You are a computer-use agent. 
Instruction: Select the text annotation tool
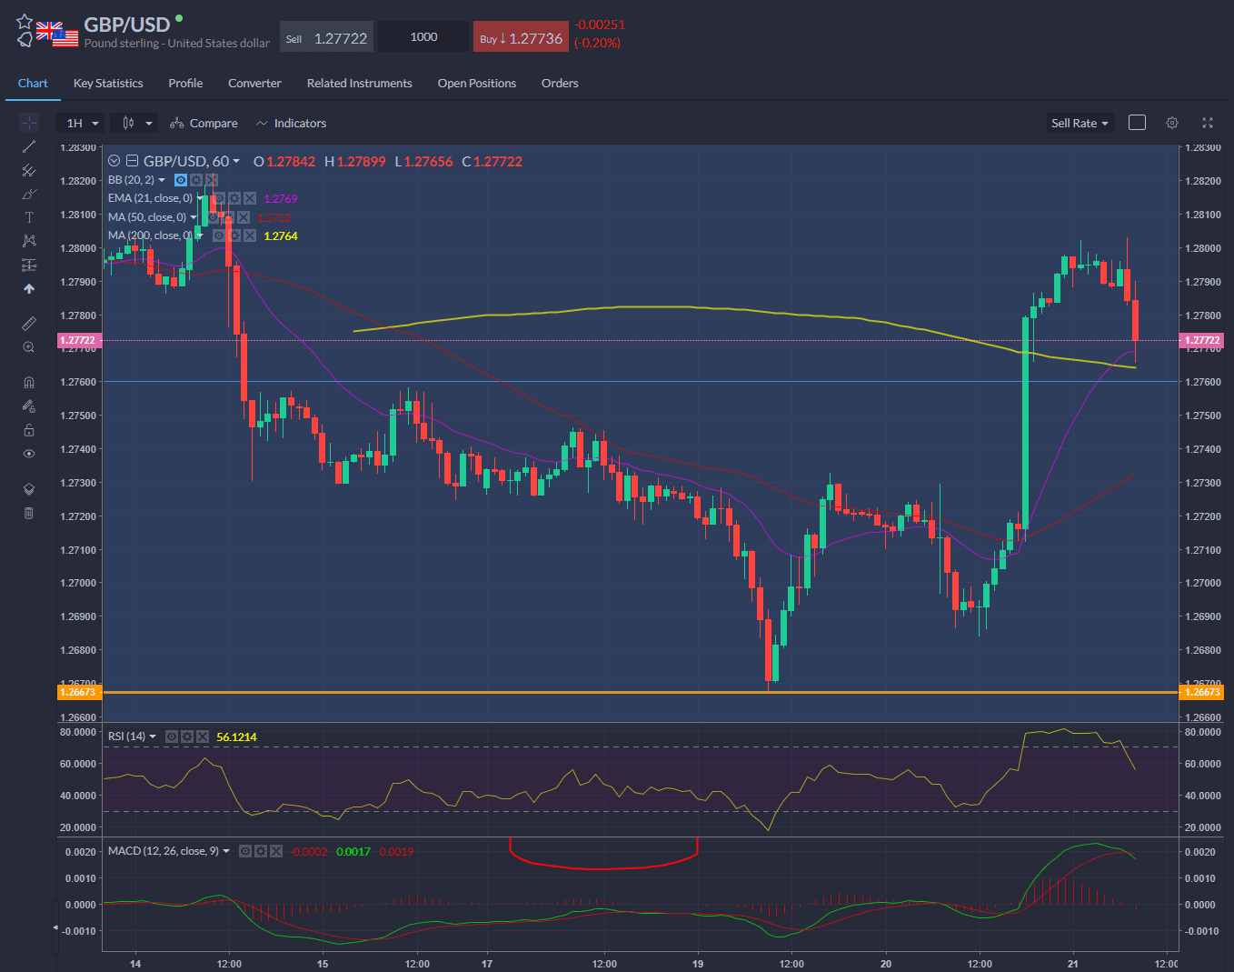[x=29, y=217]
